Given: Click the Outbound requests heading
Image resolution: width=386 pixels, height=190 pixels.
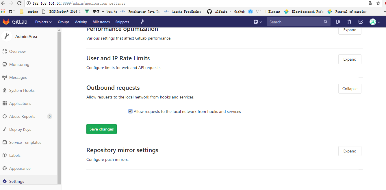Looking at the screenshot, I should [x=113, y=88].
